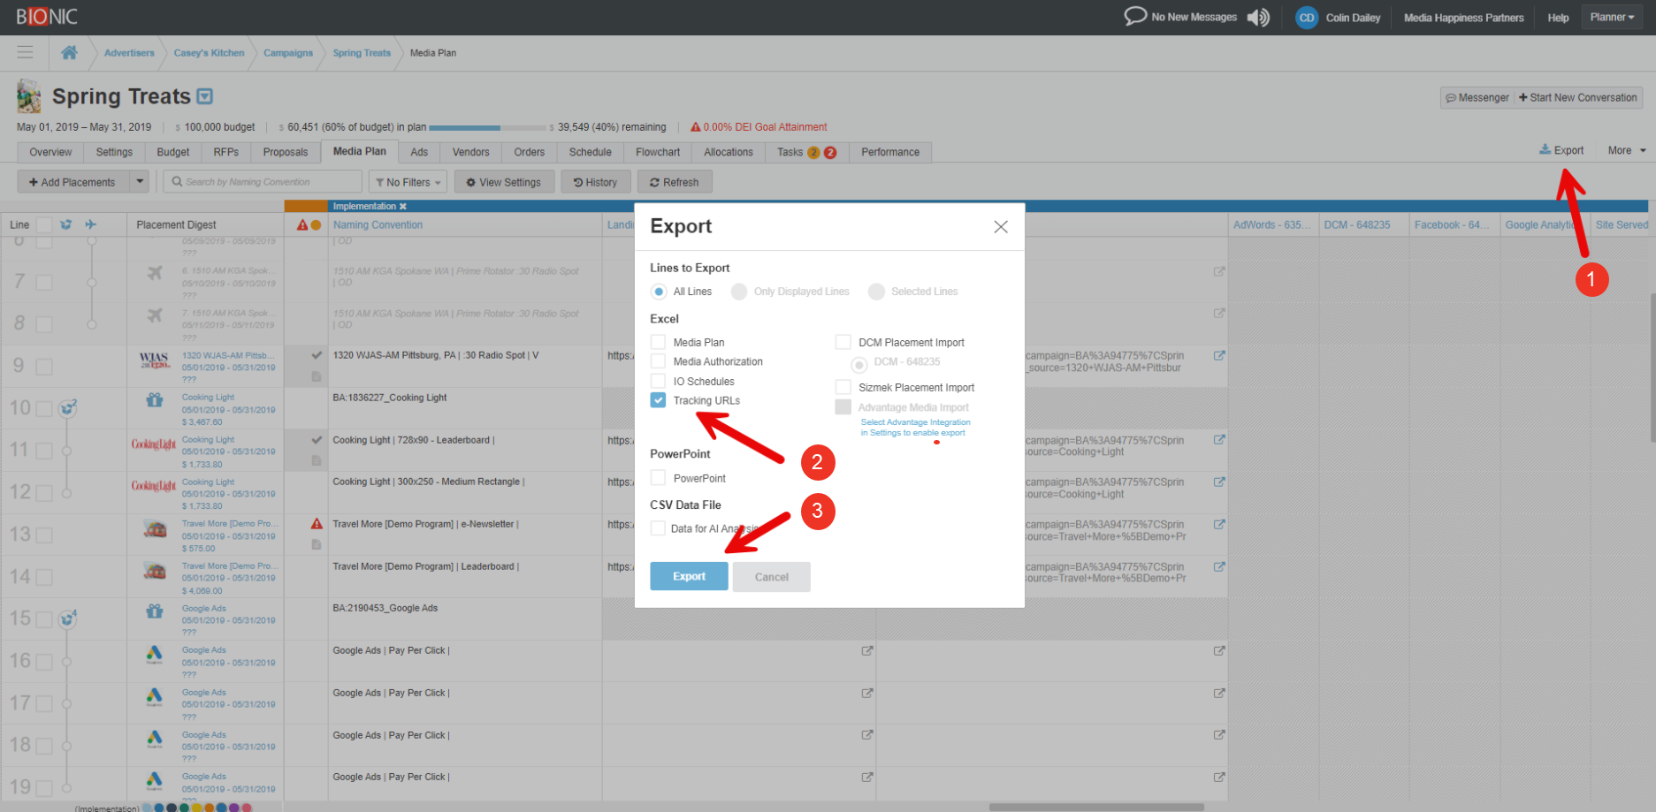1656x812 pixels.
Task: Check the Media Plan checkbox
Action: point(658,342)
